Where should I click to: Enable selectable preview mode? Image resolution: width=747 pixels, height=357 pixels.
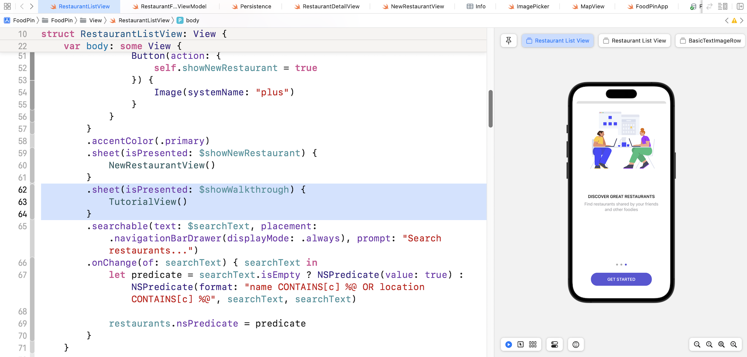[x=521, y=344]
